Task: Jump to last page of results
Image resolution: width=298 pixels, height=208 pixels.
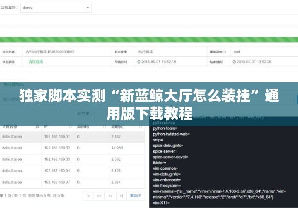Action: coord(121,196)
